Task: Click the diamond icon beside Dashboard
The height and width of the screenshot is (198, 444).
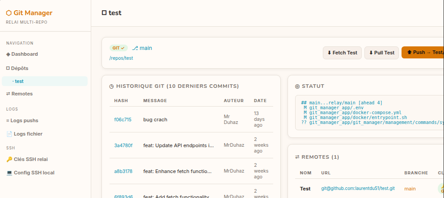Action: point(8,54)
